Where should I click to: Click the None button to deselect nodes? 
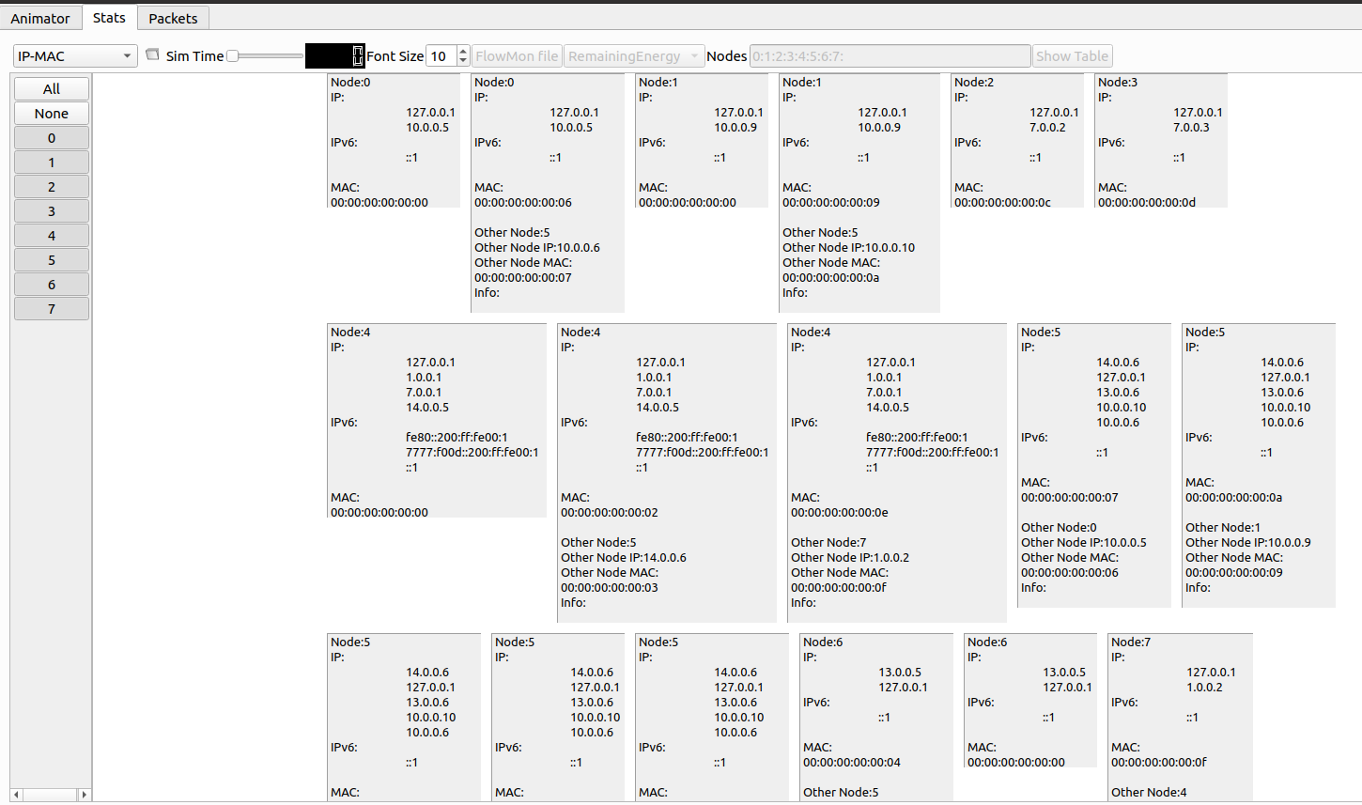click(52, 114)
